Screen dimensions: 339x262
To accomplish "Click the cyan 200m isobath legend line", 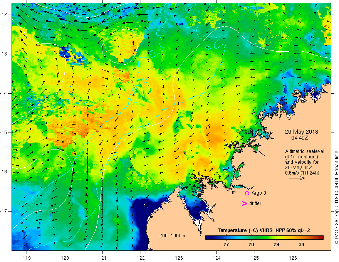I will coord(166,240).
